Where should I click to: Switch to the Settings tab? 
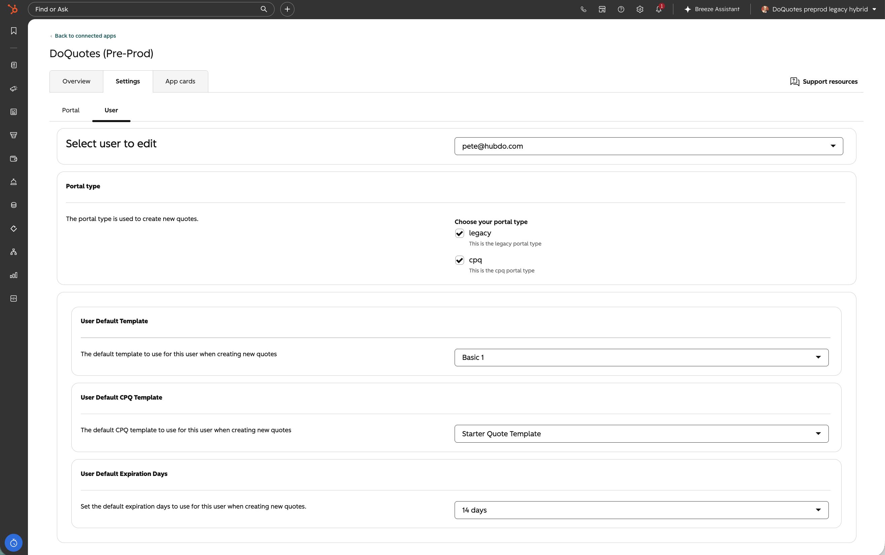click(x=128, y=81)
